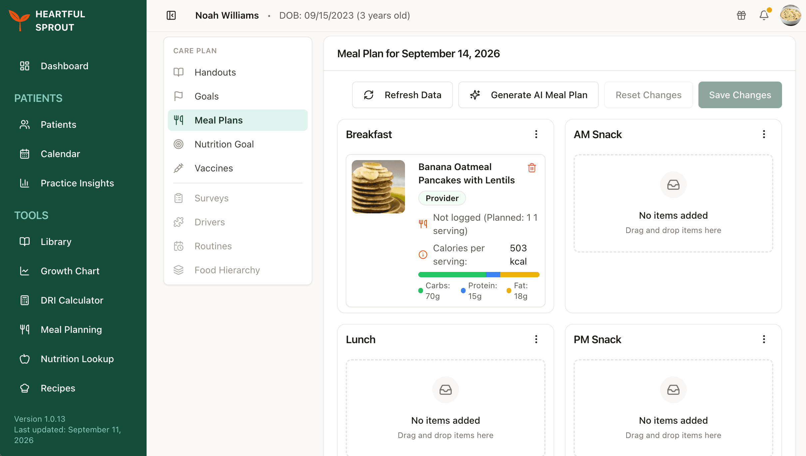
Task: Click the Provider tag
Action: coord(442,198)
